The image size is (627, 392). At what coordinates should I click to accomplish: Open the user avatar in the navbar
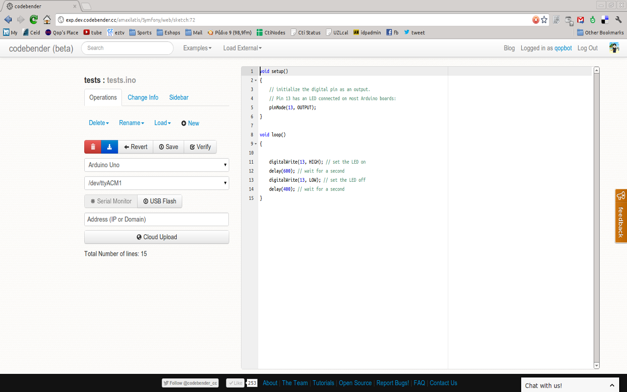coord(614,48)
